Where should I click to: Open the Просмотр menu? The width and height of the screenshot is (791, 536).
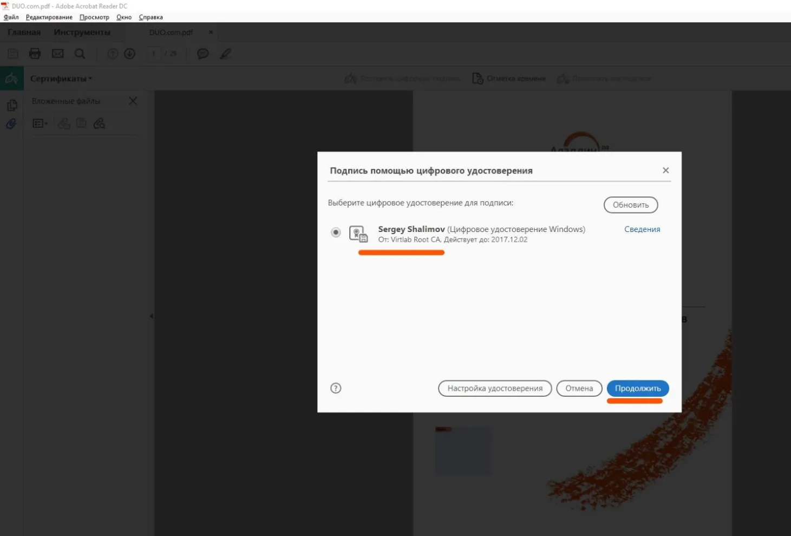(x=94, y=17)
